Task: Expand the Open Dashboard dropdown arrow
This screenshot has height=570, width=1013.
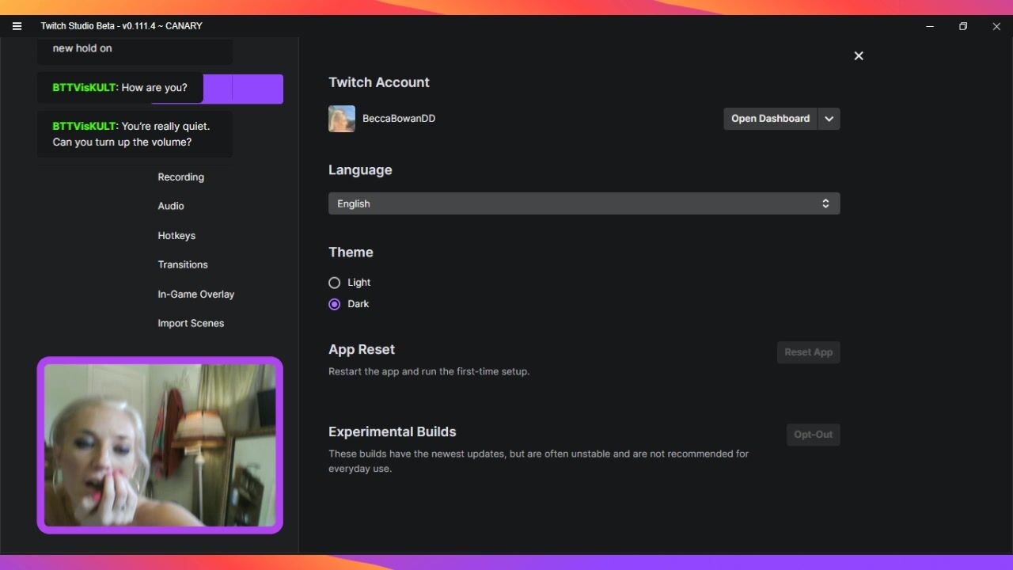Action: tap(829, 119)
